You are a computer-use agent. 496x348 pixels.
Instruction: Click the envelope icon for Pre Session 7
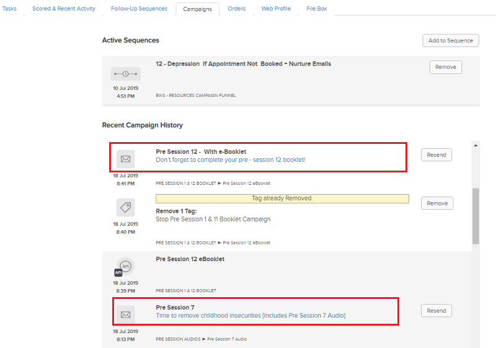[x=125, y=315]
